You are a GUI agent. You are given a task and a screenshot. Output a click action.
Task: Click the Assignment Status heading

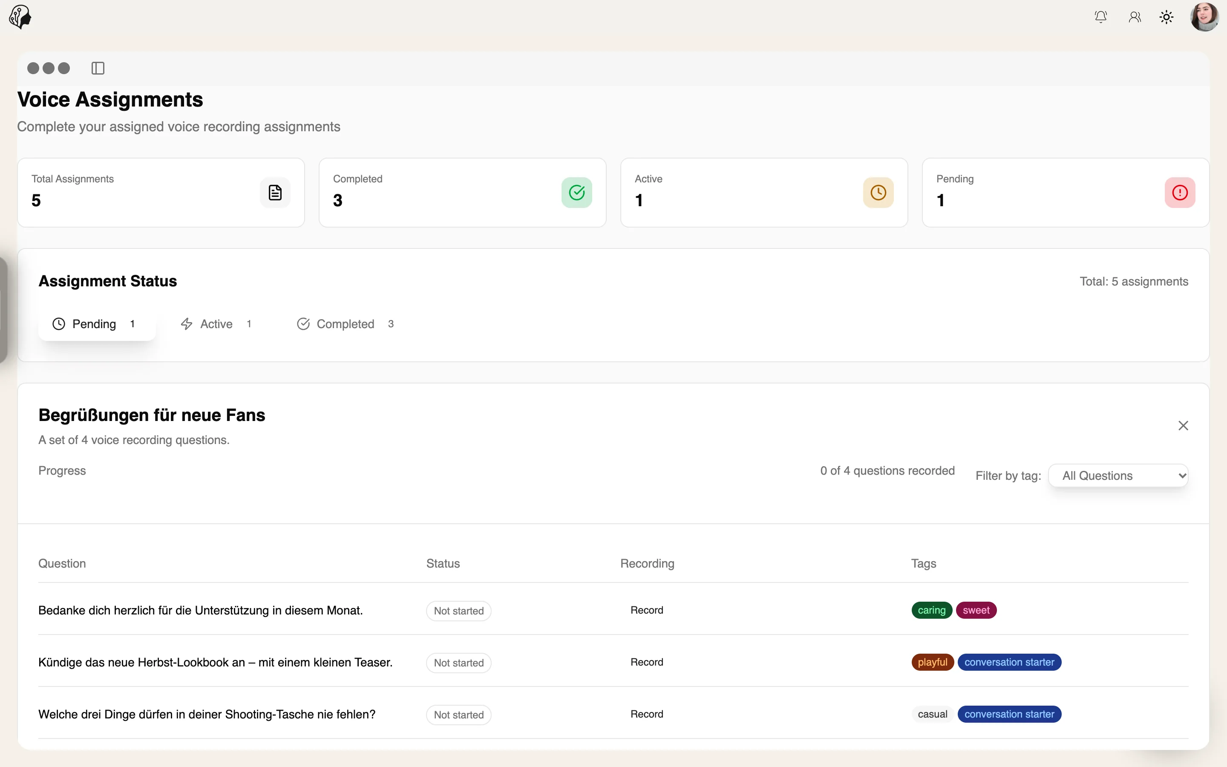(107, 281)
